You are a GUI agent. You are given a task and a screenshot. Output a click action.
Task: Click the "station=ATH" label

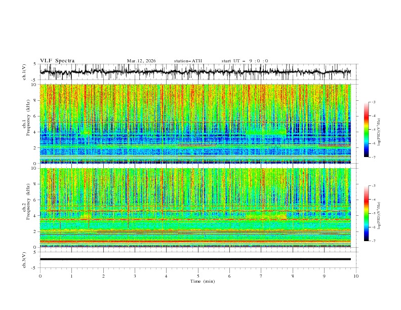click(x=188, y=61)
